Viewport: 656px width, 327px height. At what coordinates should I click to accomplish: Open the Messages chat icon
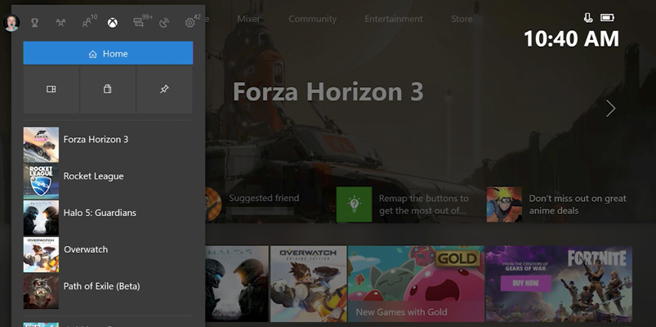click(139, 23)
